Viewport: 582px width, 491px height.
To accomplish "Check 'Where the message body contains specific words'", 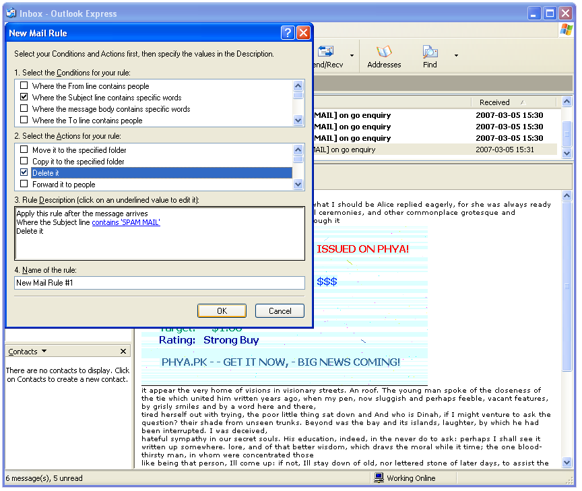I will (x=24, y=108).
